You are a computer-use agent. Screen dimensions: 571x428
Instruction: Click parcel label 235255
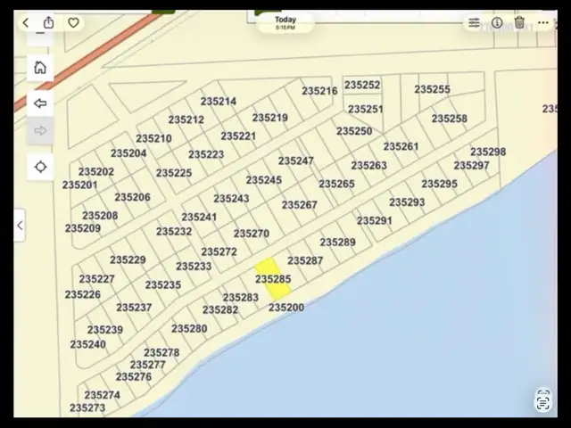point(432,89)
